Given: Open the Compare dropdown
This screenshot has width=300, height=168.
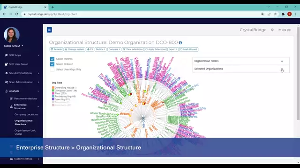Looking at the screenshot, I should pyautogui.click(x=114, y=49).
